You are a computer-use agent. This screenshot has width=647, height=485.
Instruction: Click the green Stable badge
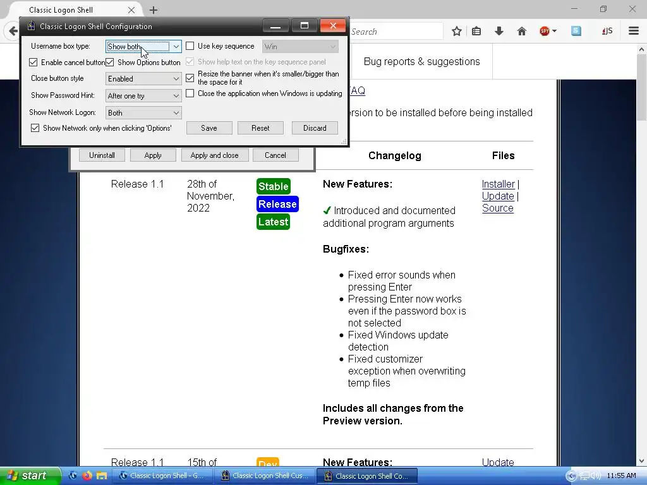click(273, 186)
